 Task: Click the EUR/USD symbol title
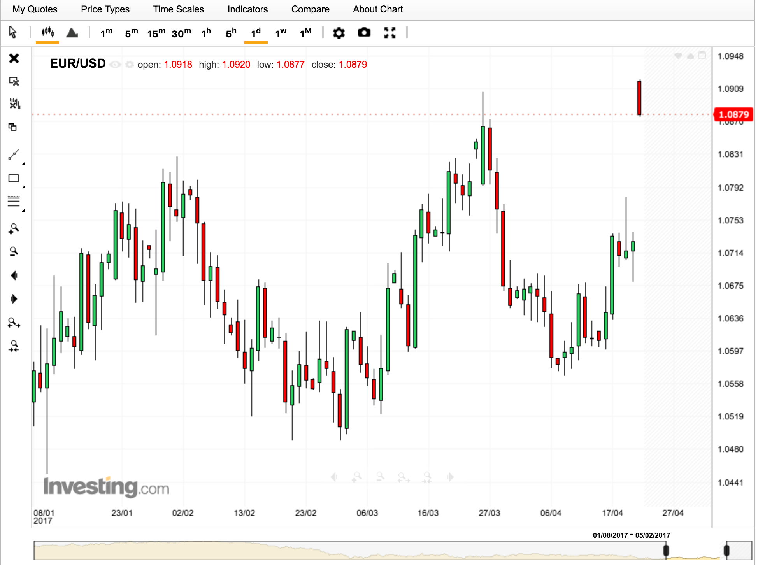click(x=78, y=63)
